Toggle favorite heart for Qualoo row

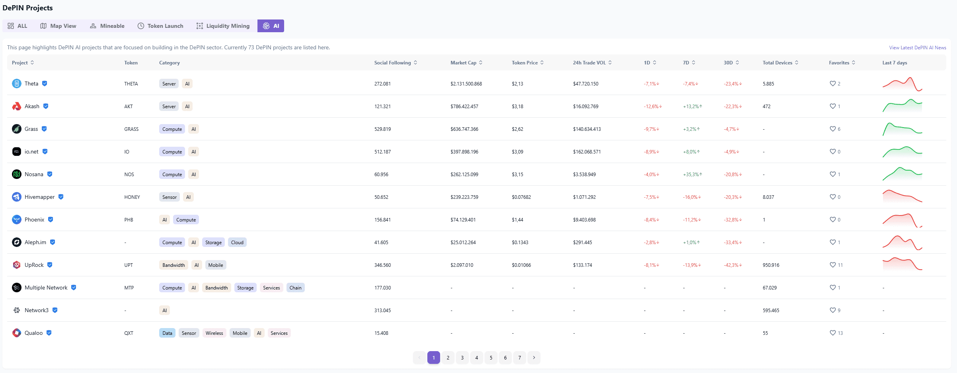pos(832,333)
